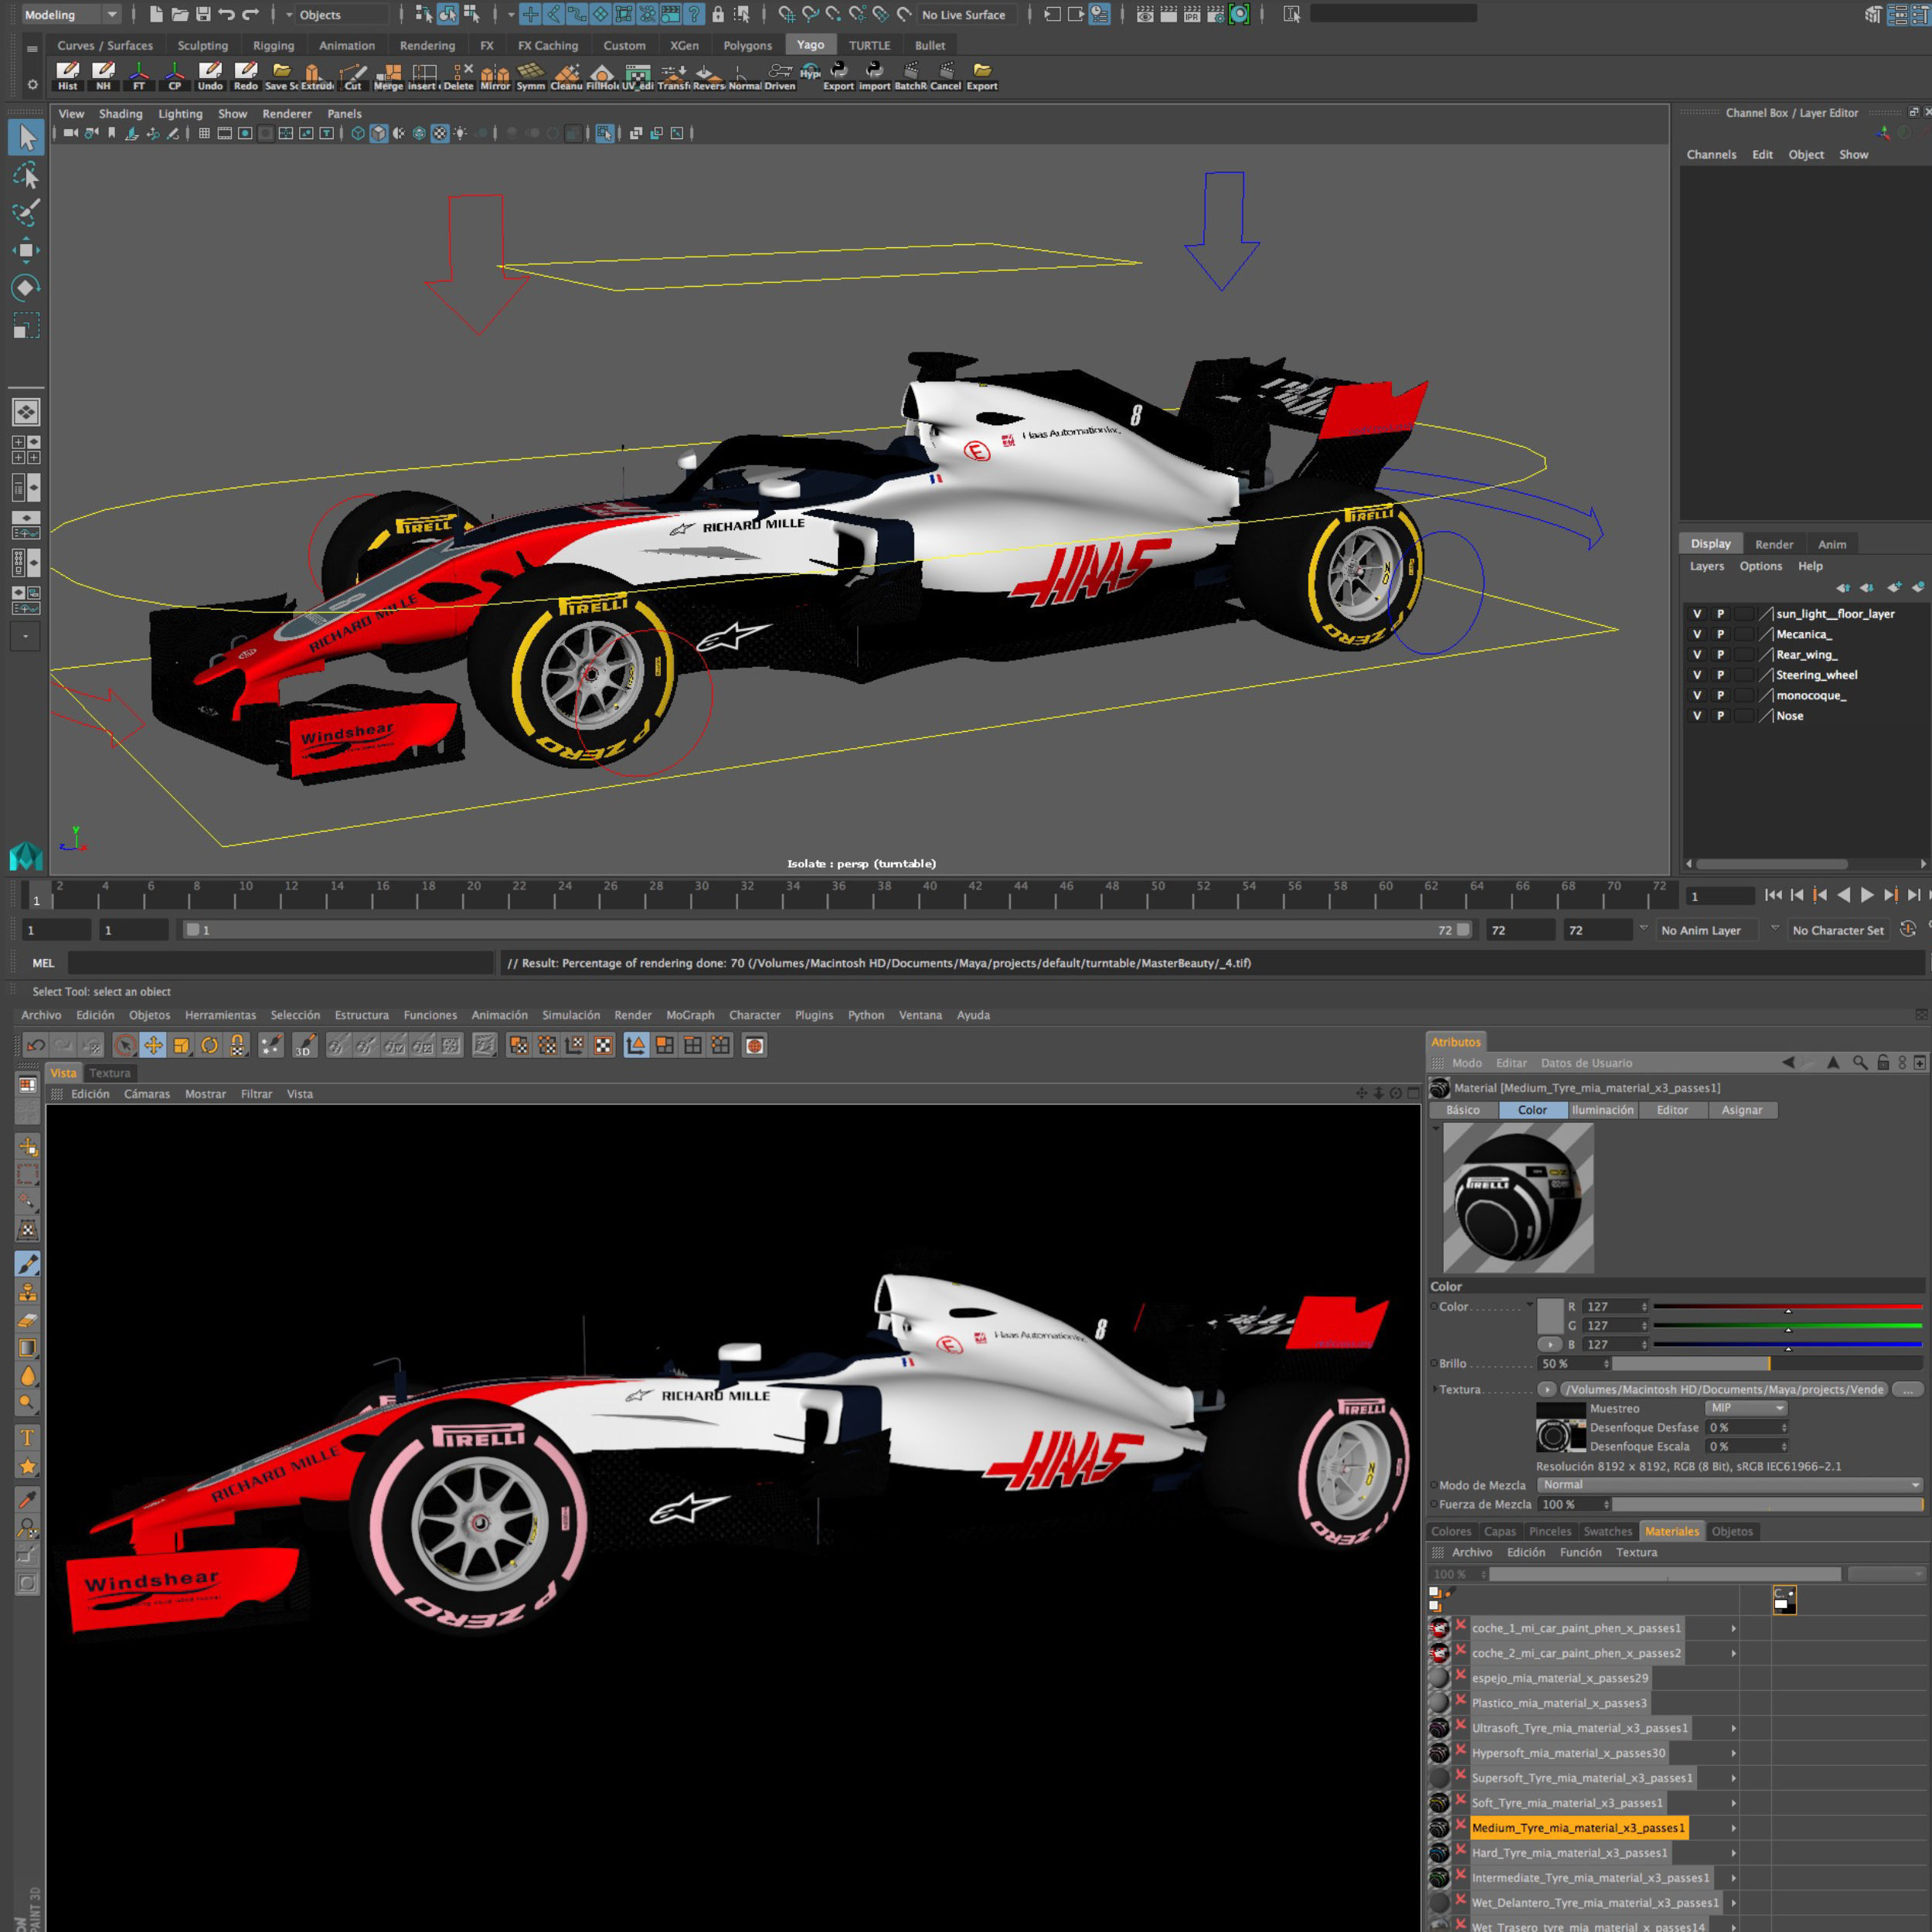Expand the Textura triangle in Color section
The width and height of the screenshot is (1932, 1932).
click(1435, 1389)
